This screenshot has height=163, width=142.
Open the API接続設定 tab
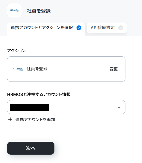click(107, 28)
